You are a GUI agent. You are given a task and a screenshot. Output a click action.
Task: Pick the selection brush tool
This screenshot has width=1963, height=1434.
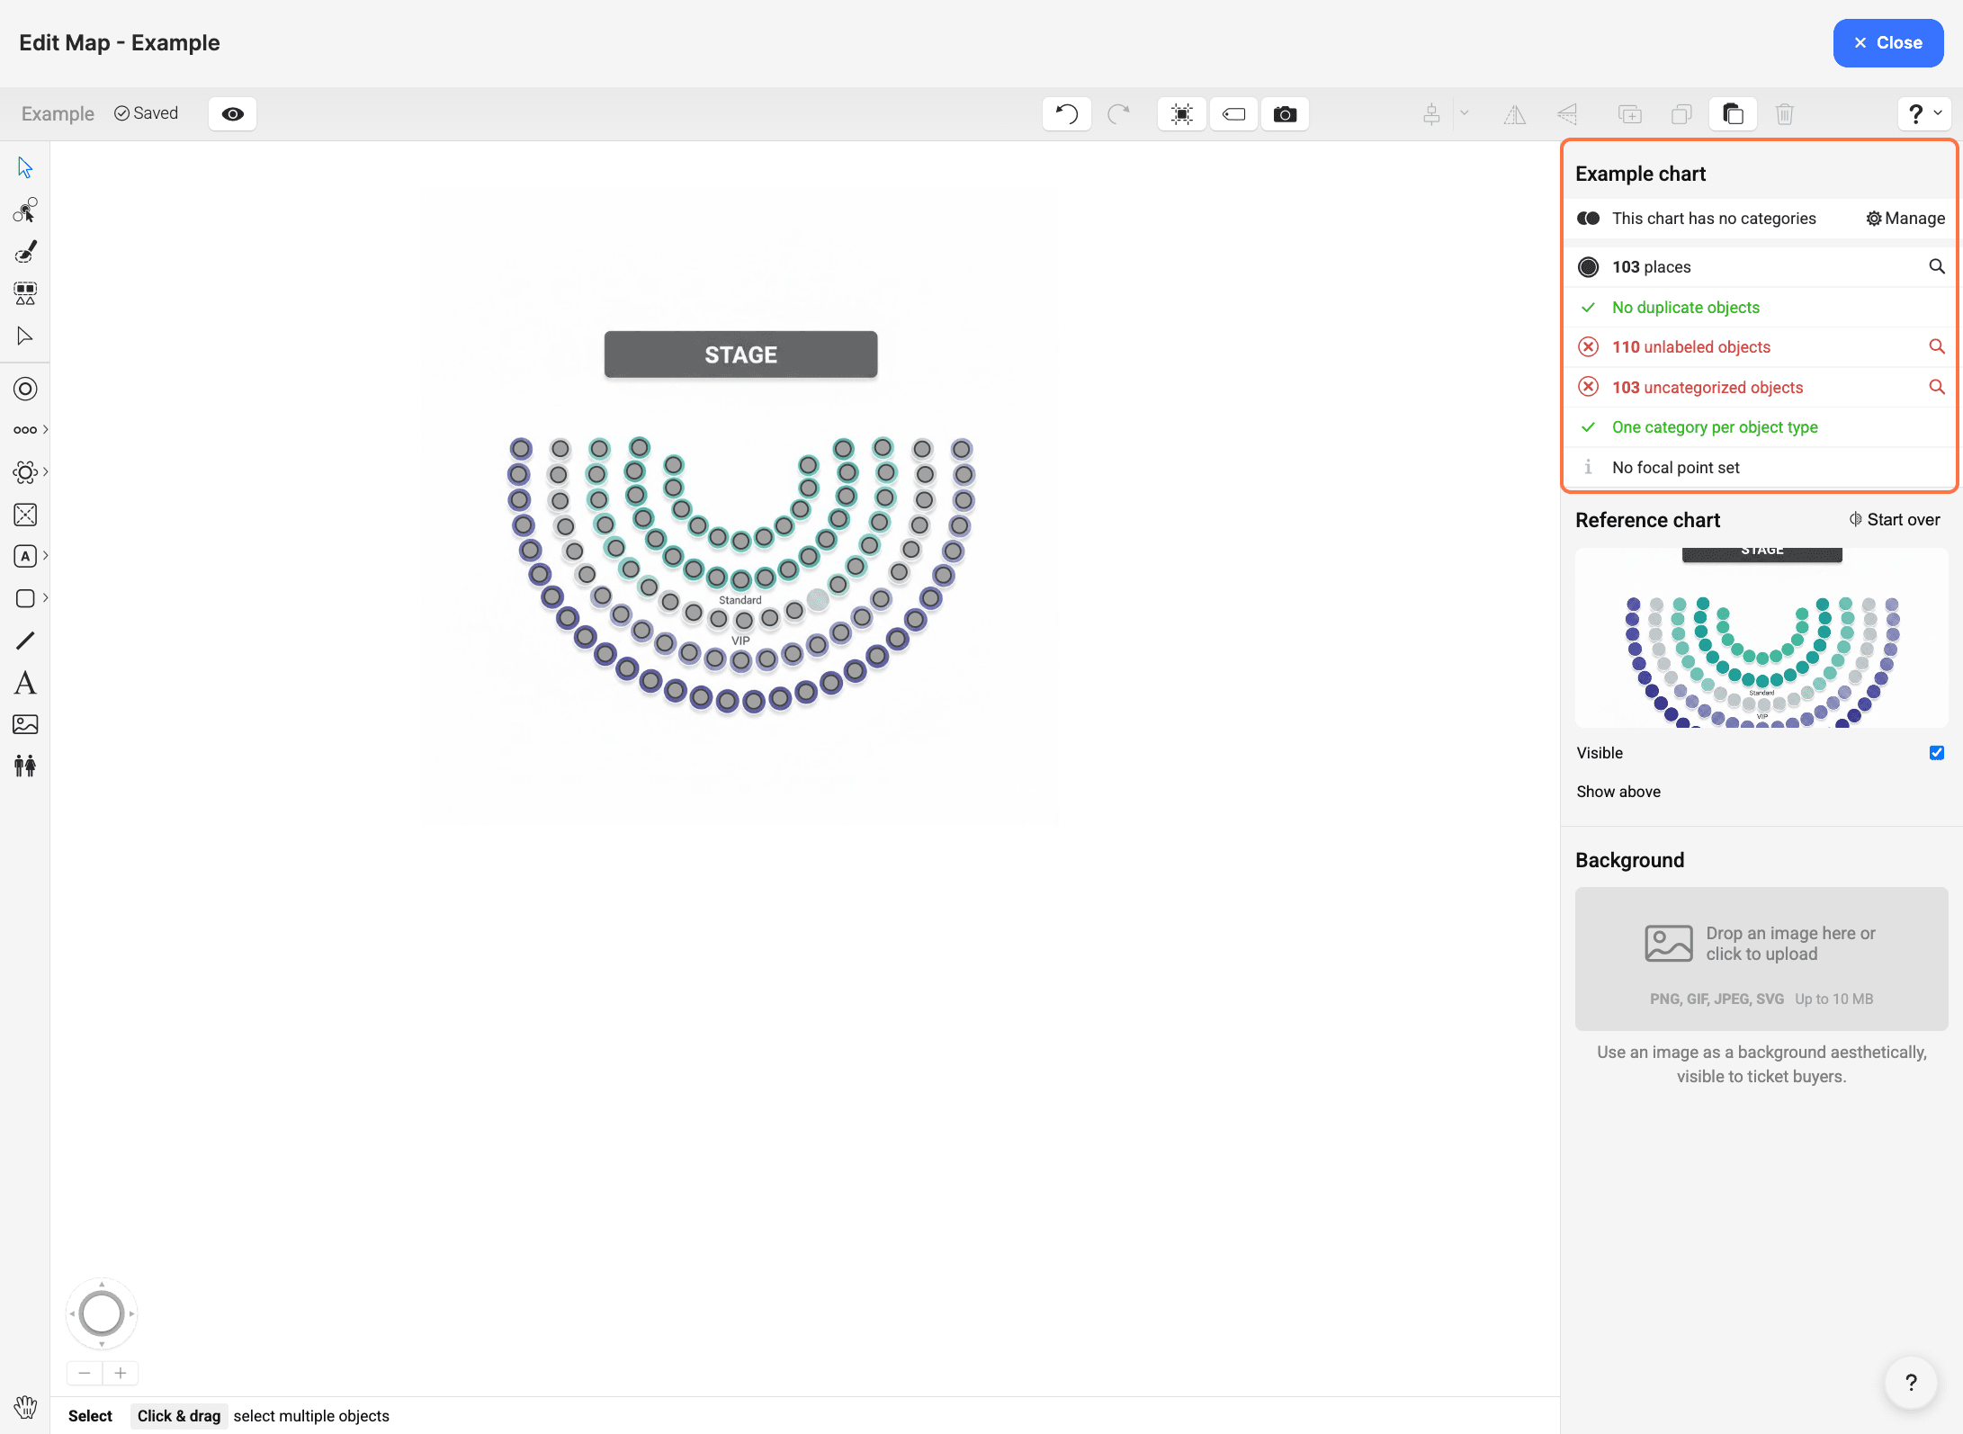pos(25,252)
